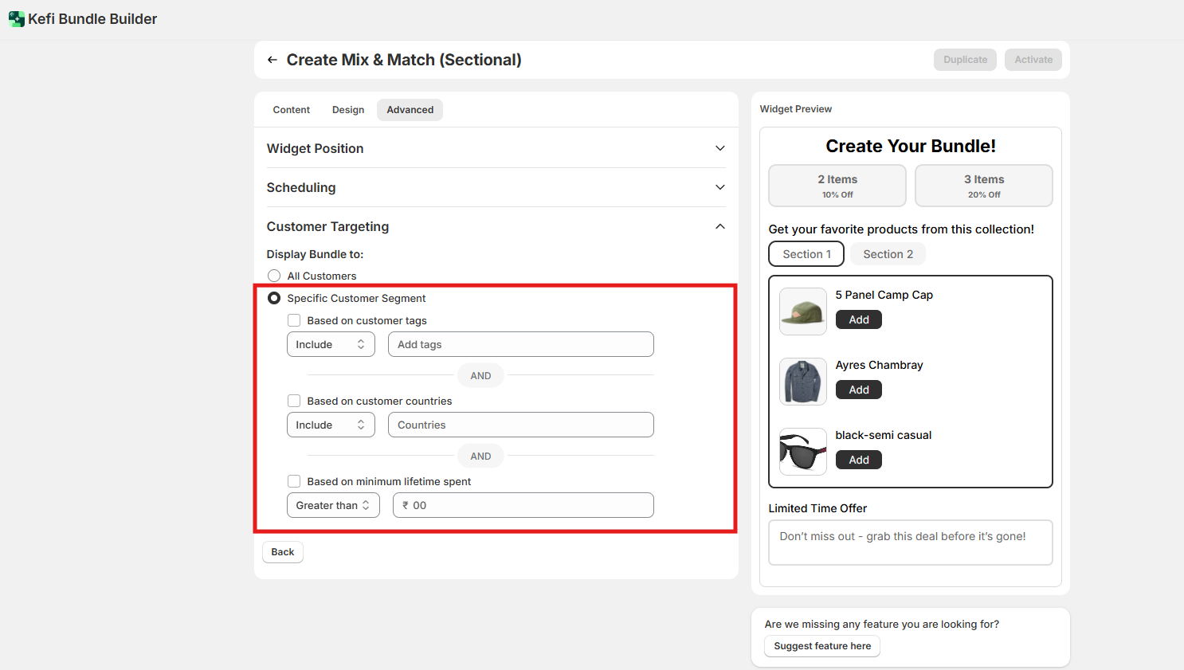Image resolution: width=1184 pixels, height=670 pixels.
Task: Select the All Customers radio option
Action: [x=274, y=276]
